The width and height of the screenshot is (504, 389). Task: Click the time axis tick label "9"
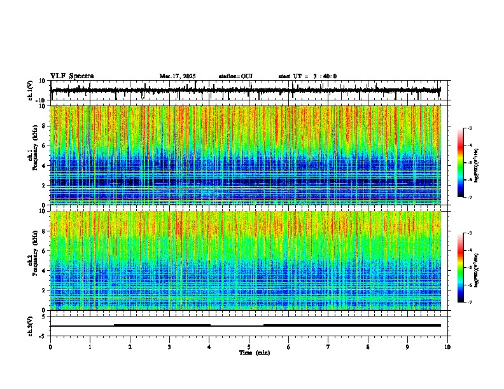pyautogui.click(x=407, y=347)
